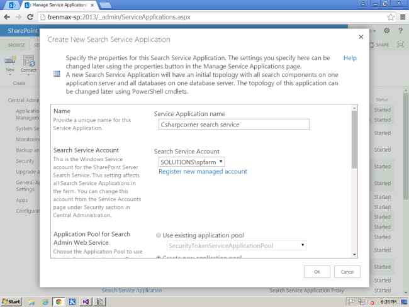Click the Share button in SharePoint header
409x307 pixels.
(379, 45)
